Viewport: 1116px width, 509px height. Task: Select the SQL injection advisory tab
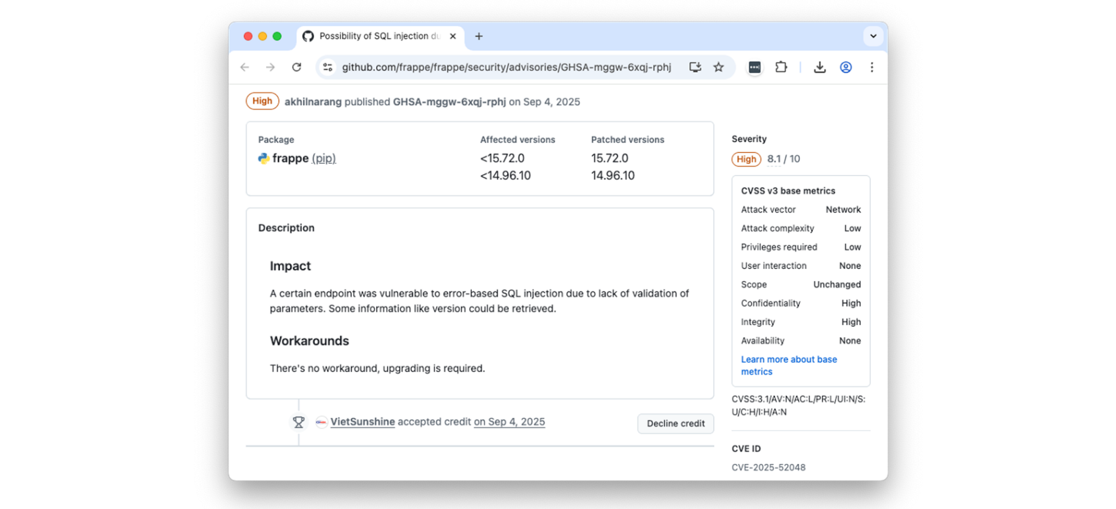(x=378, y=36)
